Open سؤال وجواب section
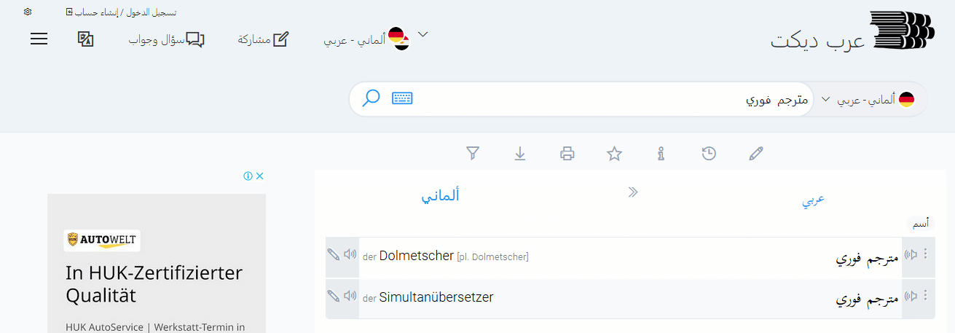The image size is (955, 333). (167, 39)
